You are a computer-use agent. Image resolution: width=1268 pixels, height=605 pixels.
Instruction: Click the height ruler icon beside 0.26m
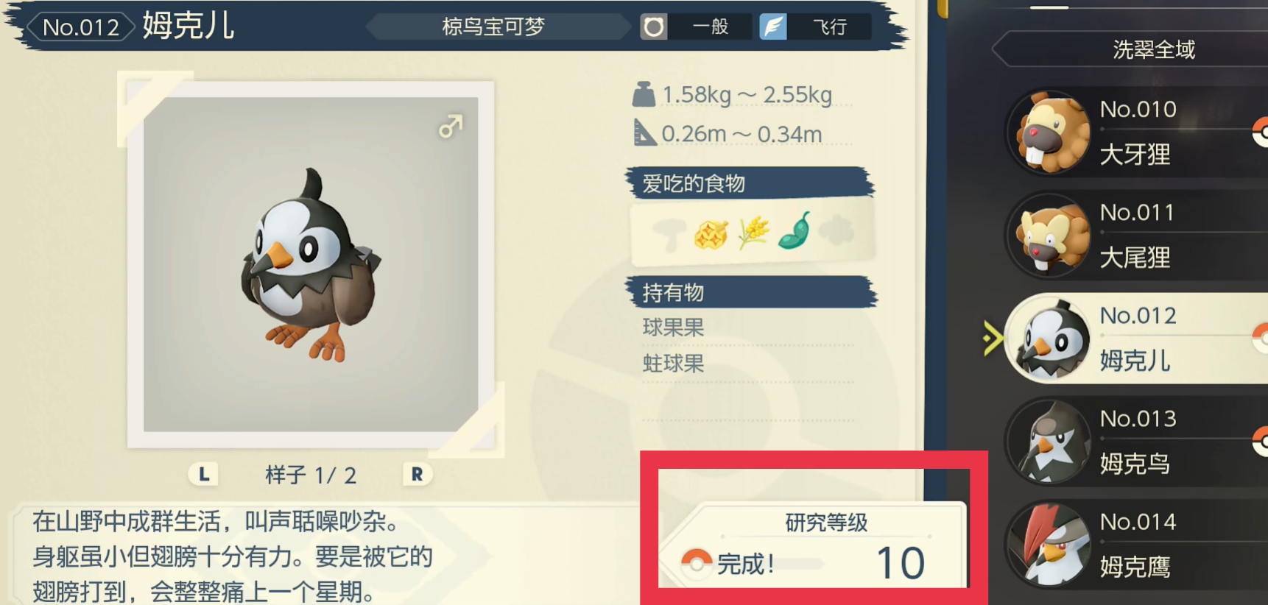(644, 133)
